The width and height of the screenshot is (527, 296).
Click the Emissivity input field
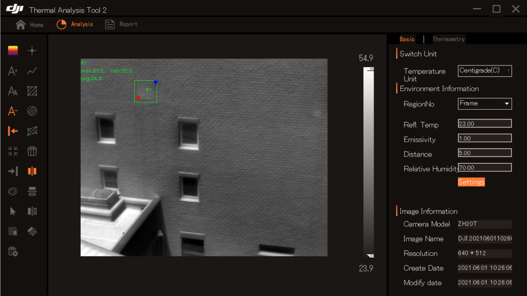484,138
